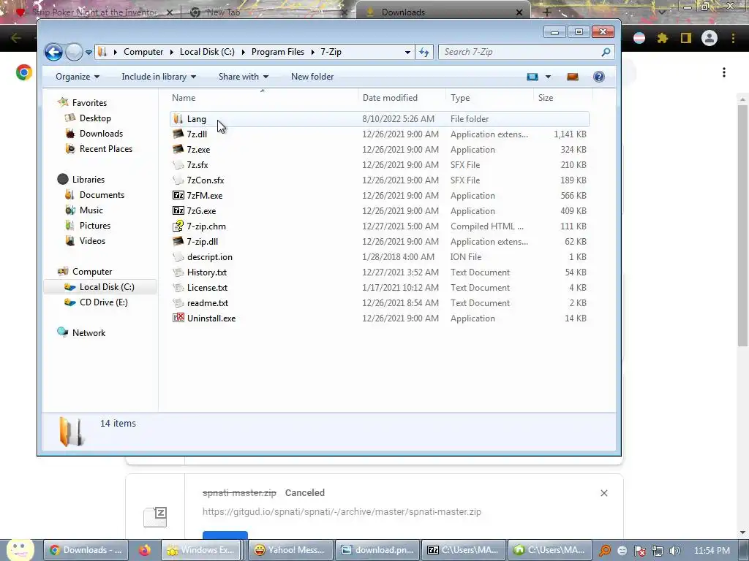Open a new Chrome tab with plus button

547,12
